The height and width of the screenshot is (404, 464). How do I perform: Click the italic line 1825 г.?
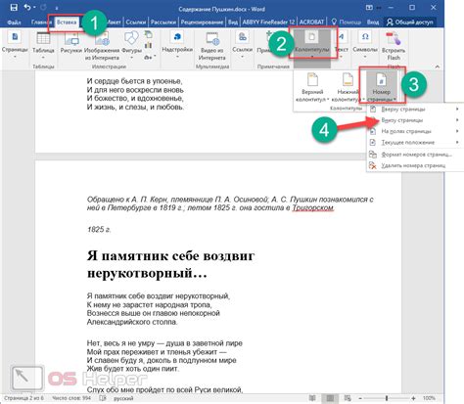(99, 229)
